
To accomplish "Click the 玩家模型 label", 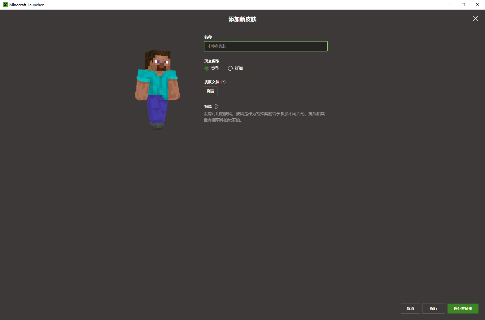I will pos(212,61).
